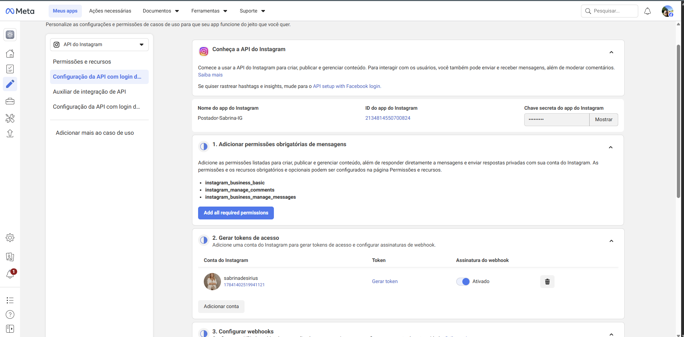
Task: Open sidebar alerts bell with badge
Action: click(x=11, y=274)
